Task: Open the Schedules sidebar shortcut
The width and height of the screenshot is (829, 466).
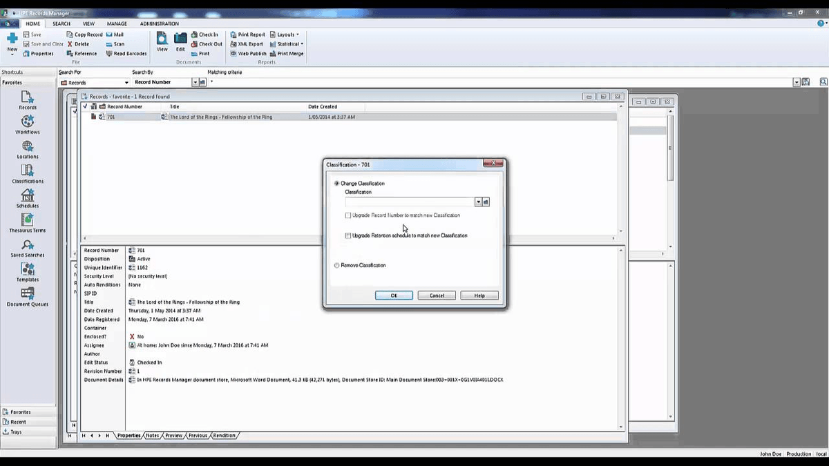Action: pos(28,199)
